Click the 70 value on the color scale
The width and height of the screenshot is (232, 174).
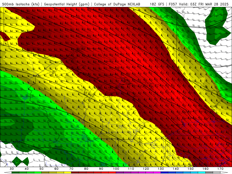(x=71, y=169)
